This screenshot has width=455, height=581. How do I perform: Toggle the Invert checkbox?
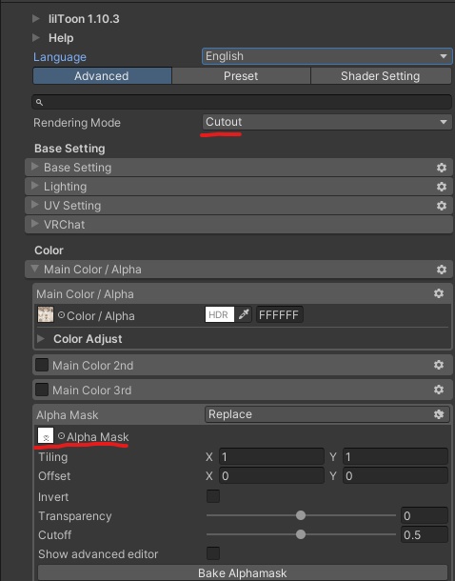pyautogui.click(x=213, y=496)
